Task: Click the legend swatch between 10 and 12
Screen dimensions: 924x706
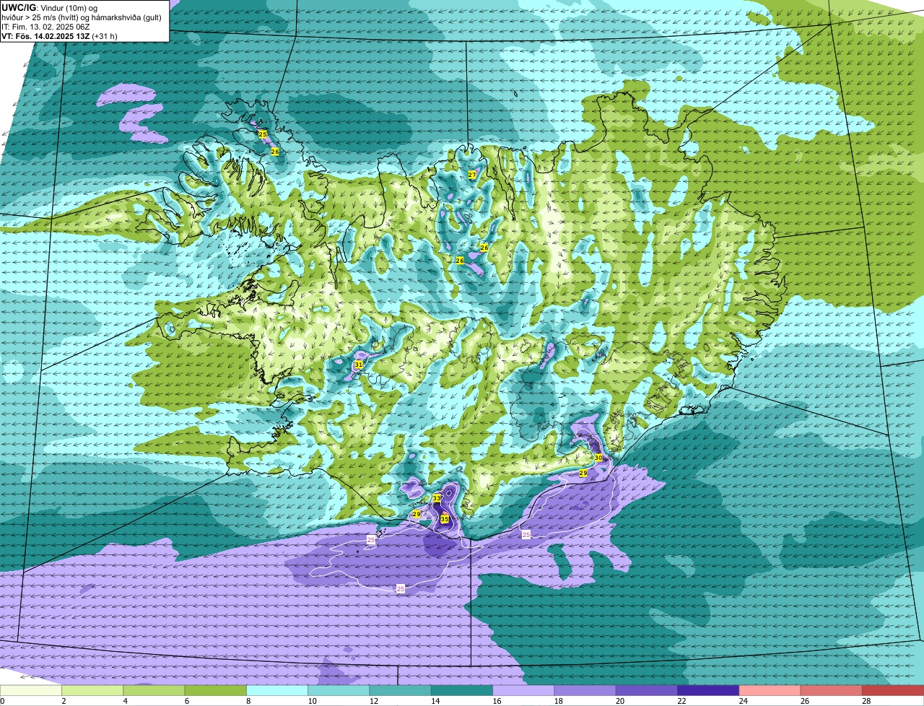Action: pos(339,690)
